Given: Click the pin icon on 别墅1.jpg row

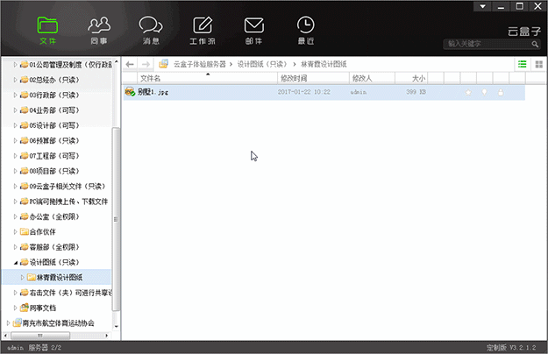Looking at the screenshot, I should pyautogui.click(x=484, y=92).
